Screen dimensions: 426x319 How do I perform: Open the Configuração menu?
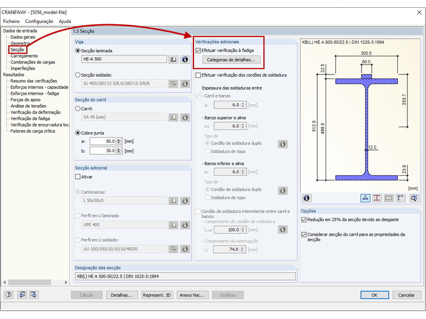39,21
